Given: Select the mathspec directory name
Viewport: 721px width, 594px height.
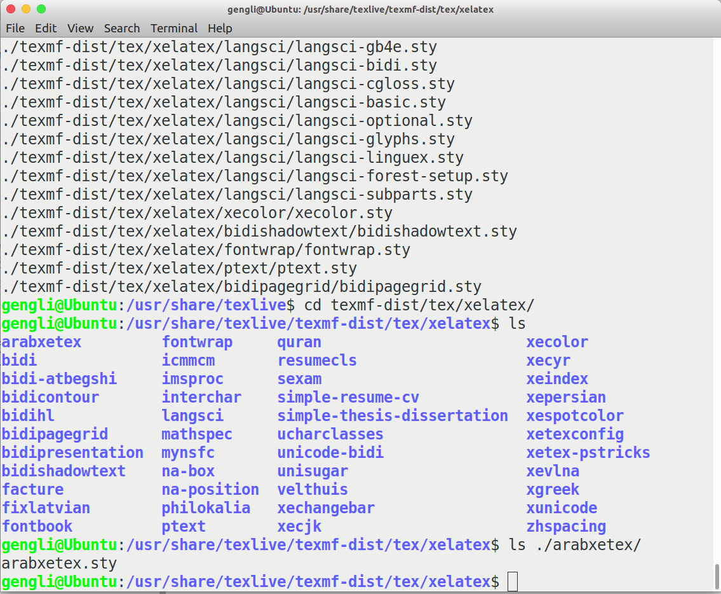Looking at the screenshot, I should [196, 434].
